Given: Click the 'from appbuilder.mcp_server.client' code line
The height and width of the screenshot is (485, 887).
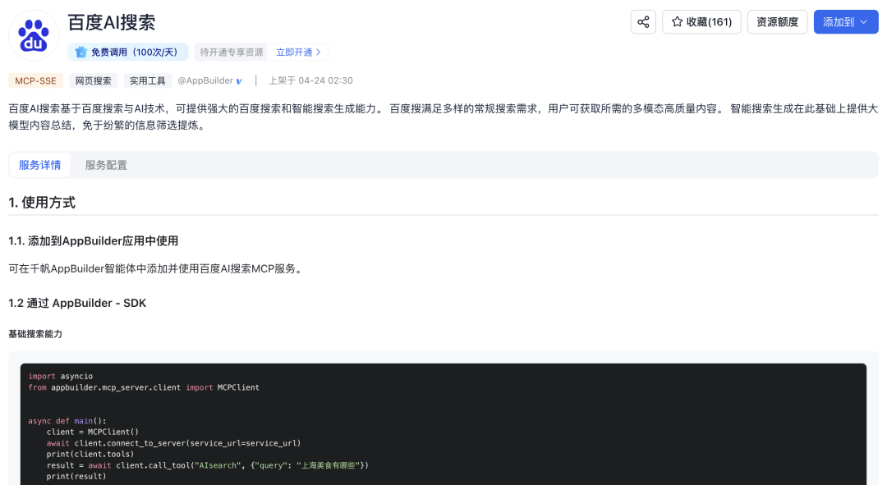Looking at the screenshot, I should [144, 387].
